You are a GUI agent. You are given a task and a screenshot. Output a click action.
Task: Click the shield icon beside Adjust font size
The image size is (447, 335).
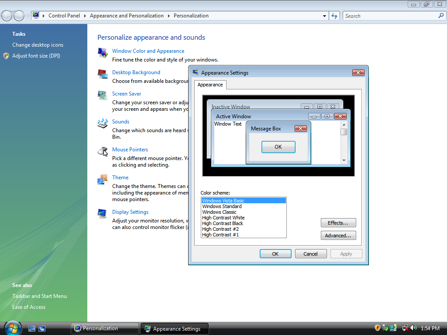[6, 56]
